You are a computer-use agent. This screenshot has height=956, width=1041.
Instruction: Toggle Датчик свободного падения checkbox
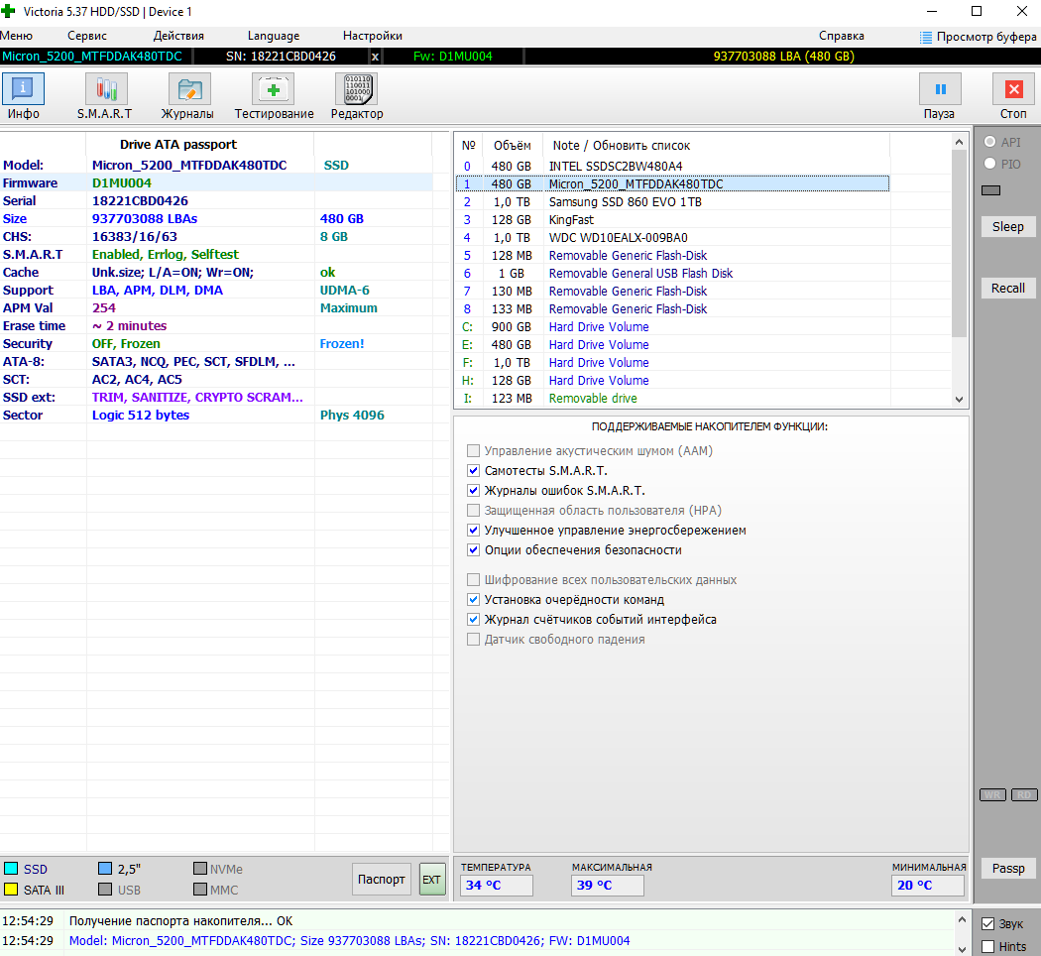pos(473,640)
